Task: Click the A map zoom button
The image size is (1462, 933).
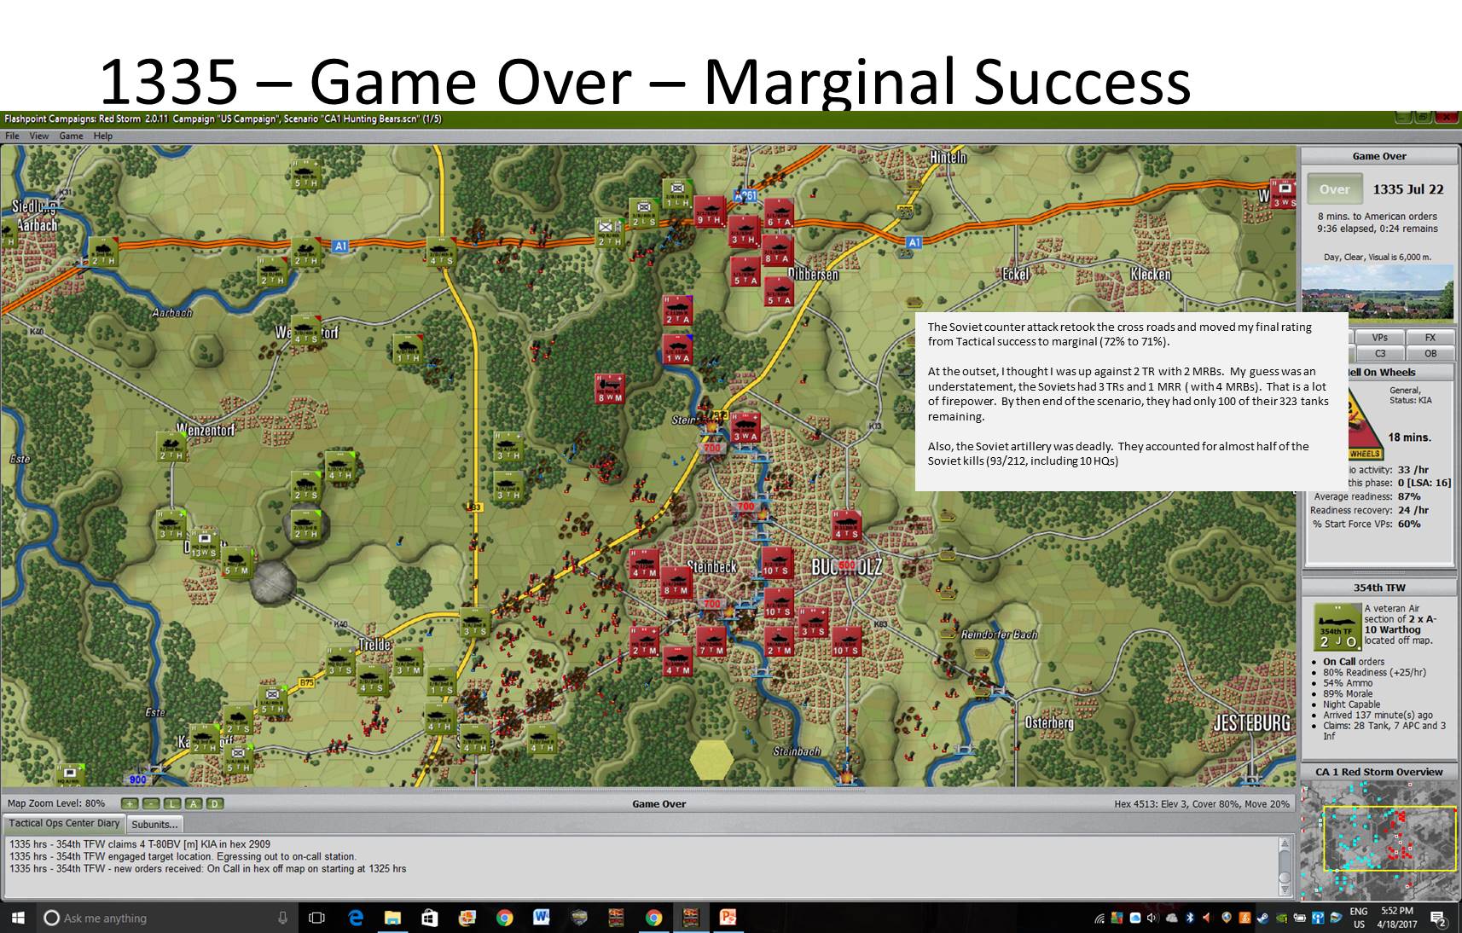Action: coord(194,803)
